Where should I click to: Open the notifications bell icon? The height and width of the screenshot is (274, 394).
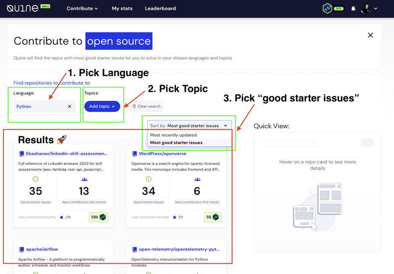tap(353, 8)
